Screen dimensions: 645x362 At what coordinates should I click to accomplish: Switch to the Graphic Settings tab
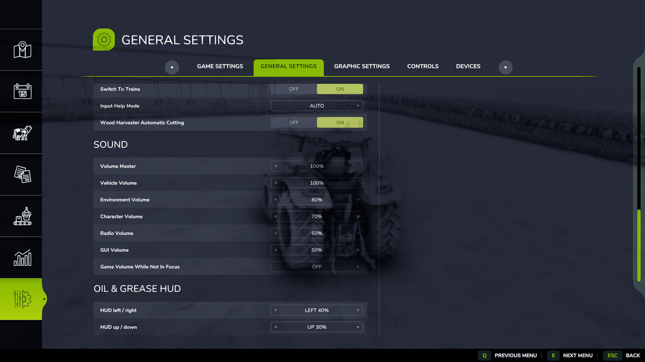pos(362,66)
